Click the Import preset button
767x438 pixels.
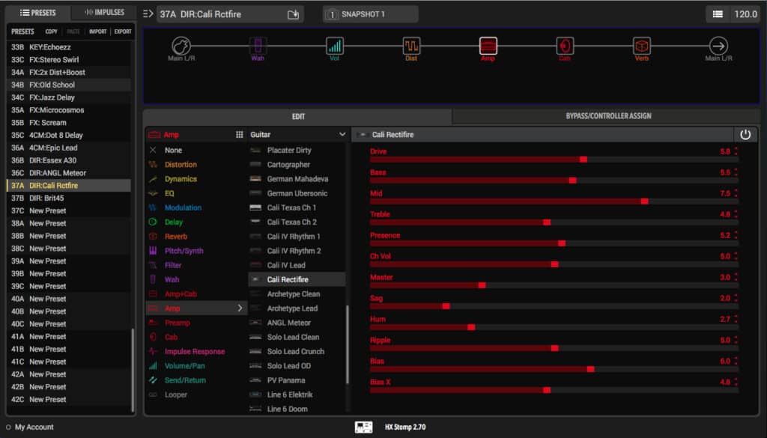click(x=98, y=31)
